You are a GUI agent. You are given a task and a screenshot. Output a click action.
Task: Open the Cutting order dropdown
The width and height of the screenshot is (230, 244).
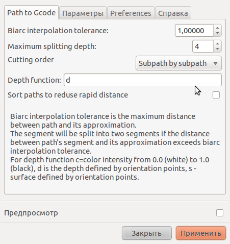(178, 63)
